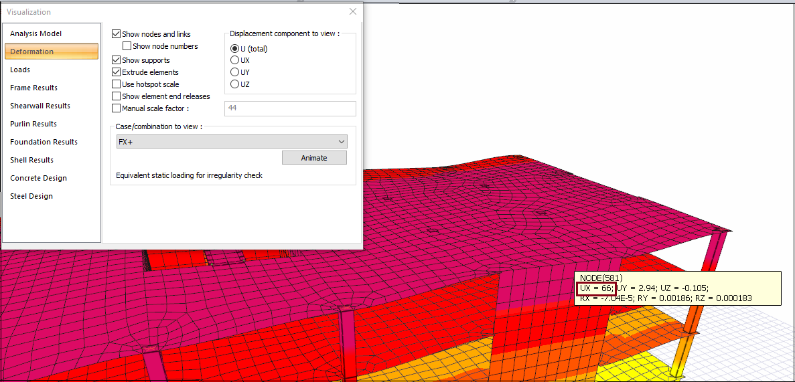Viewport: 795px width, 382px height.
Task: Open the Frame Results section
Action: (33, 88)
